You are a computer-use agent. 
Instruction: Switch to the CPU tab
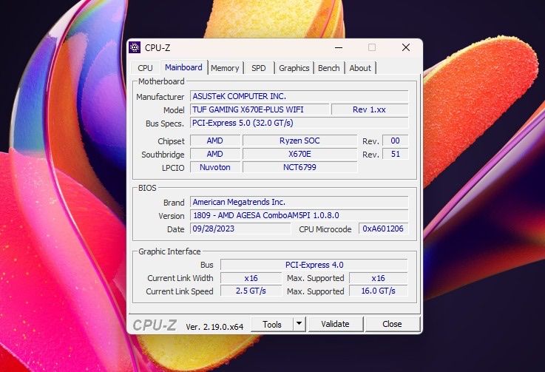[x=145, y=68]
